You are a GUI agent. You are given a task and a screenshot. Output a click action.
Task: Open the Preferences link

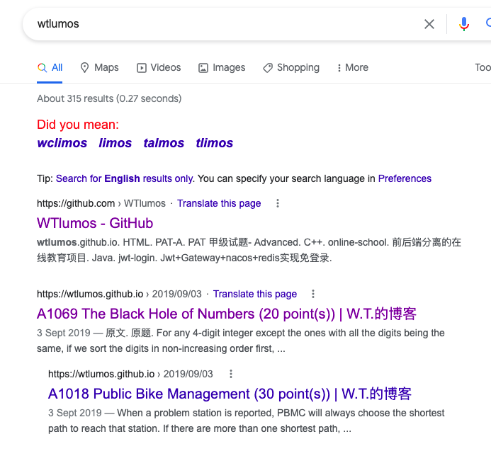[405, 178]
